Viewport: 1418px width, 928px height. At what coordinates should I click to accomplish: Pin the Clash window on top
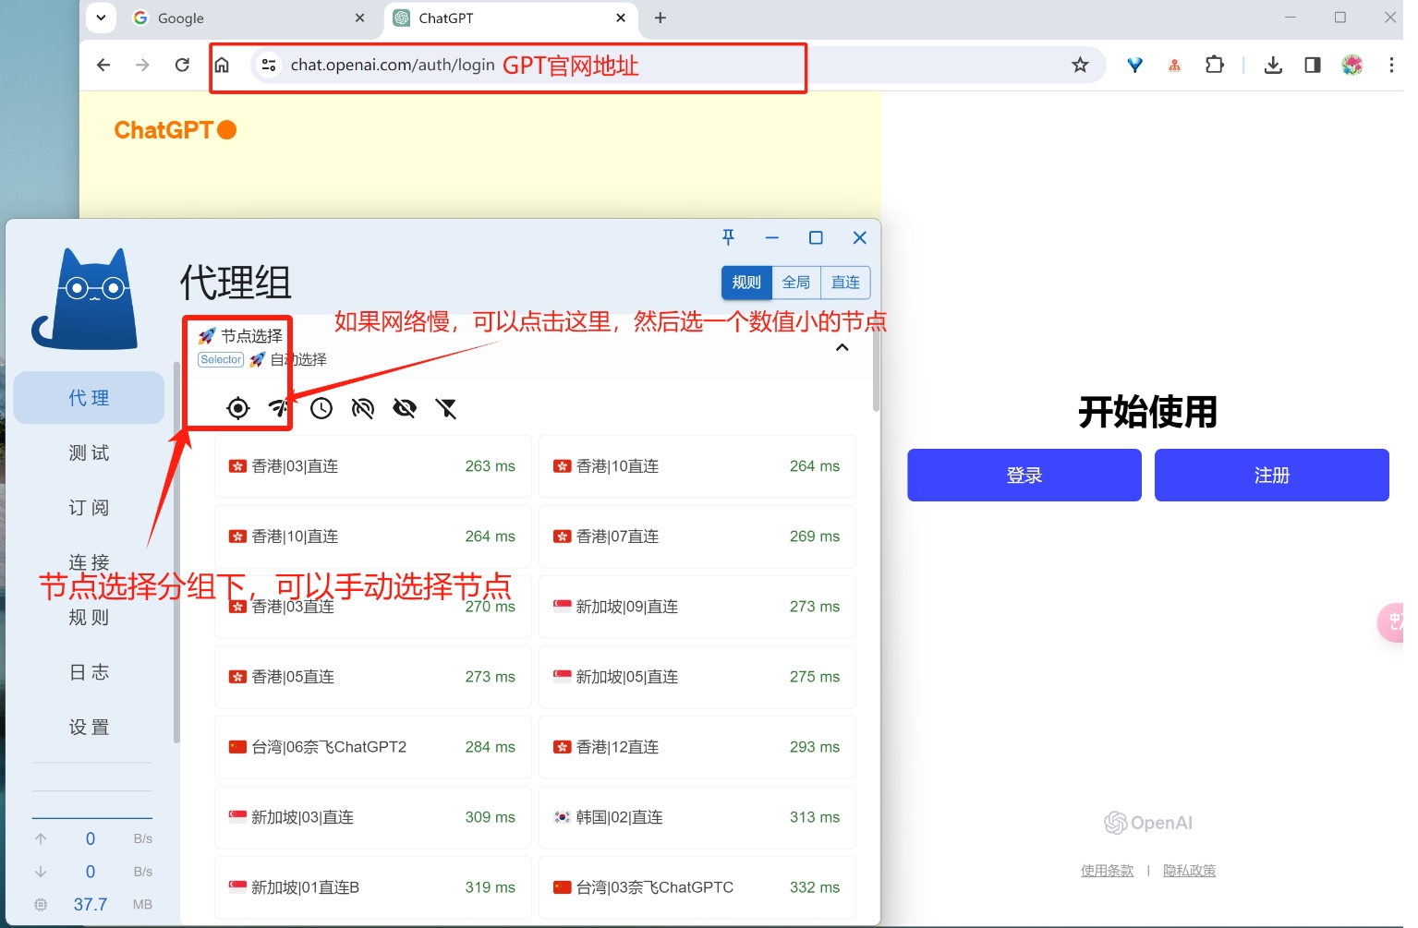tap(728, 237)
